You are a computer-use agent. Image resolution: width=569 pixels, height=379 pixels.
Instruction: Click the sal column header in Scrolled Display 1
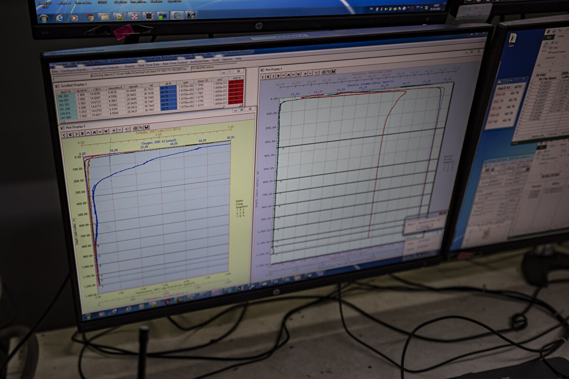(x=149, y=84)
